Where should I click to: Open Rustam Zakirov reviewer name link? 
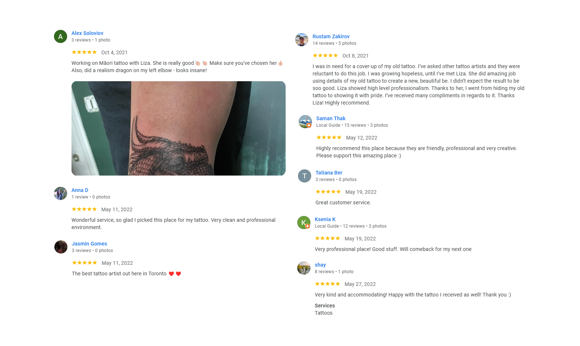point(331,36)
